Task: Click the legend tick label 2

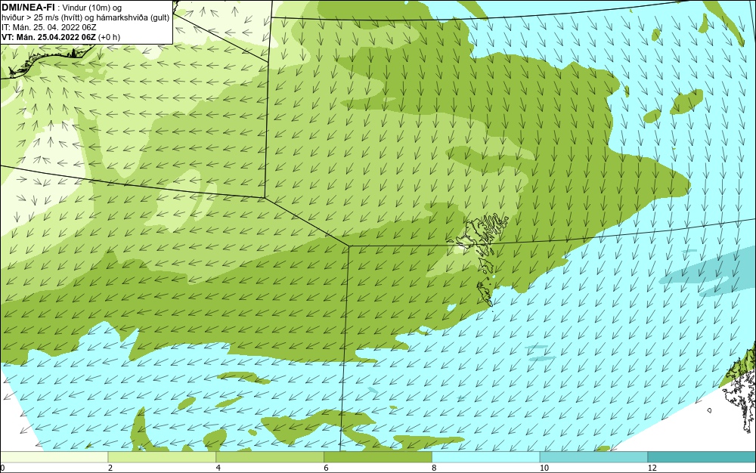Action: [110, 468]
